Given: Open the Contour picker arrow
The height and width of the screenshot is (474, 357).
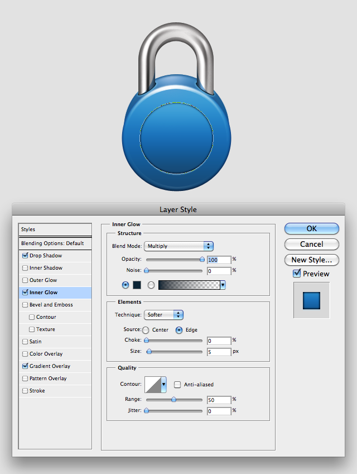Looking at the screenshot, I should [x=163, y=385].
